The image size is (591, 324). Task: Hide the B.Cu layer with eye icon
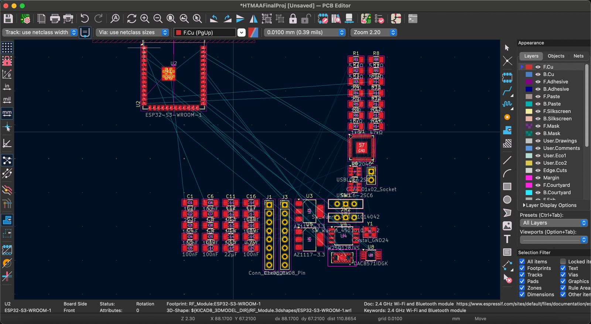click(x=538, y=74)
